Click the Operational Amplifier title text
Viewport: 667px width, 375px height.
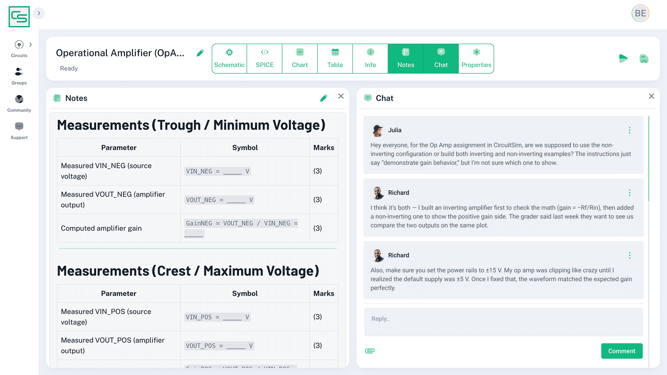tap(120, 53)
